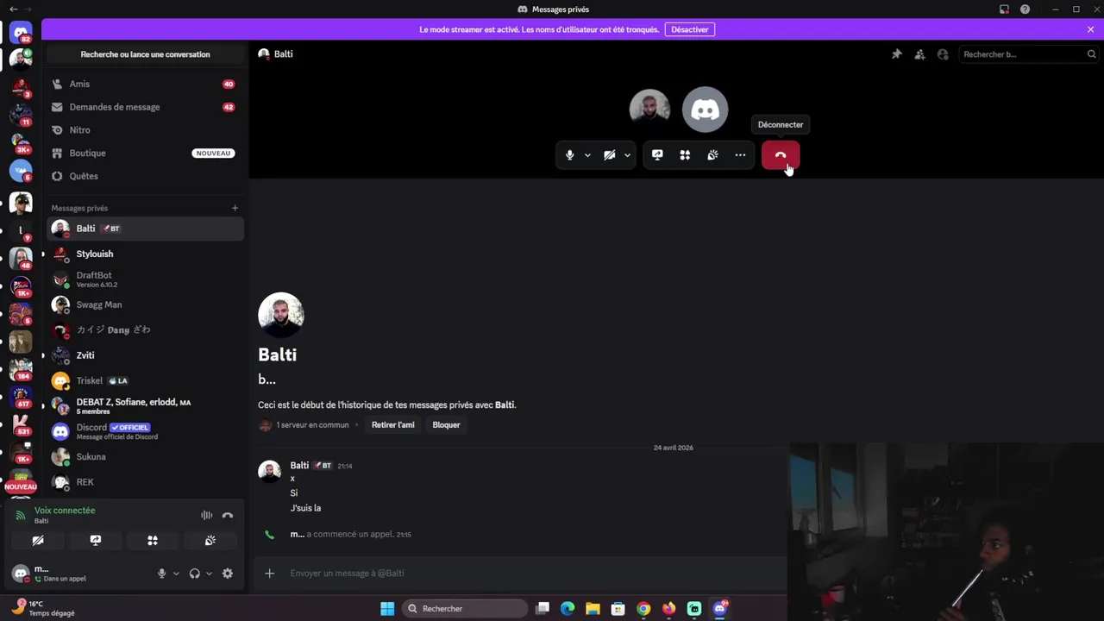The width and height of the screenshot is (1104, 621).
Task: Click the 'Envoyer un message à @Balti' field
Action: coord(535,573)
